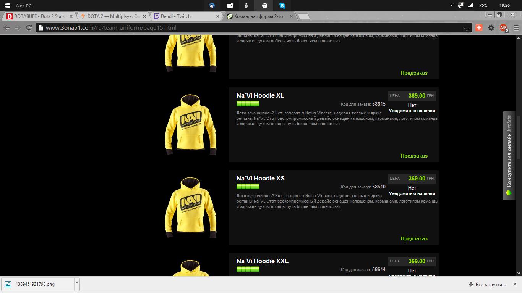Click order code 58610
This screenshot has height=293, width=522.
(x=379, y=187)
